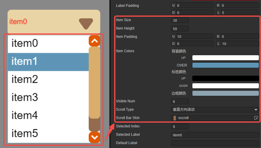Open the Scroll Type dropdown
261x148 pixels.
click(x=215, y=110)
